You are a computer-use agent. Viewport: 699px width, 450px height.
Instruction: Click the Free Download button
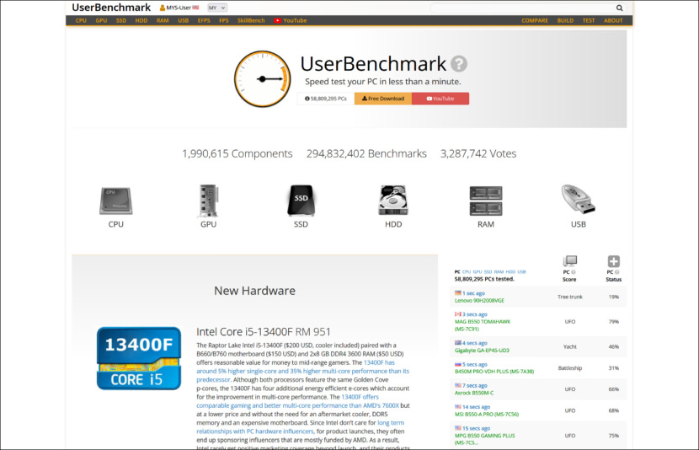coord(383,99)
